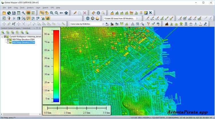The image size is (215, 119).
Task: Select the NEXTMap-Elevation-DTM layer name
Action: [x=23, y=42]
